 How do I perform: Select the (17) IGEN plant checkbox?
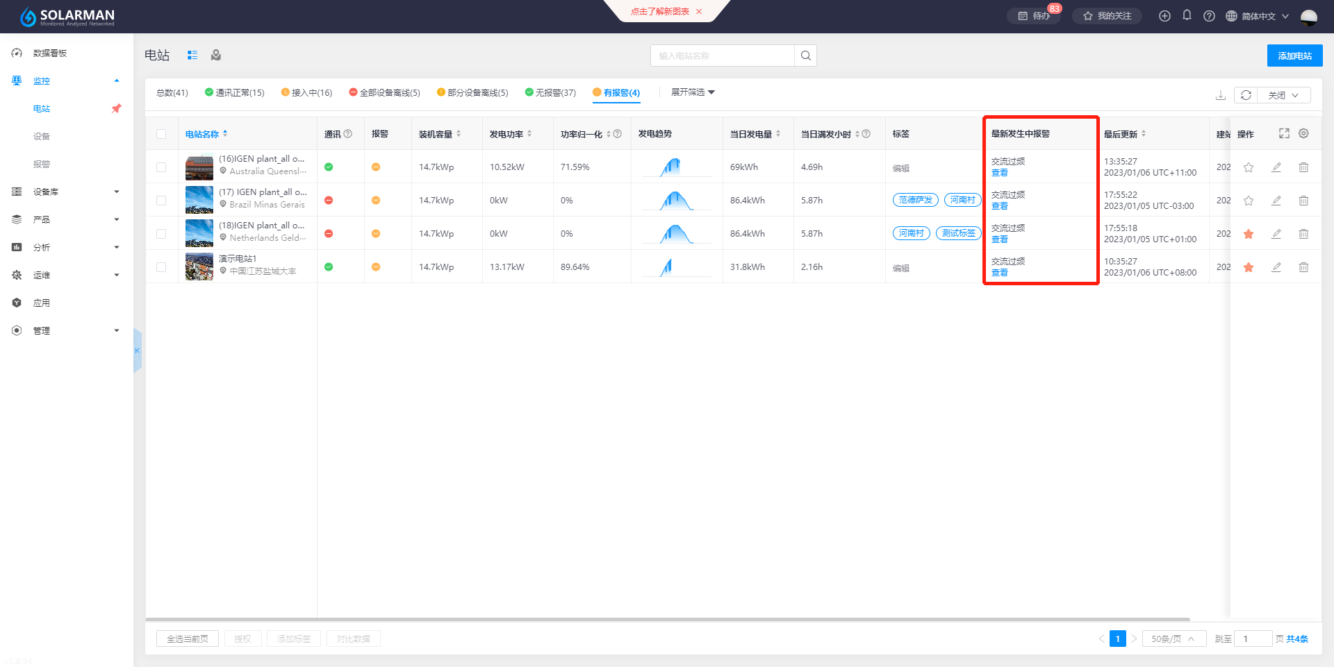click(x=161, y=201)
